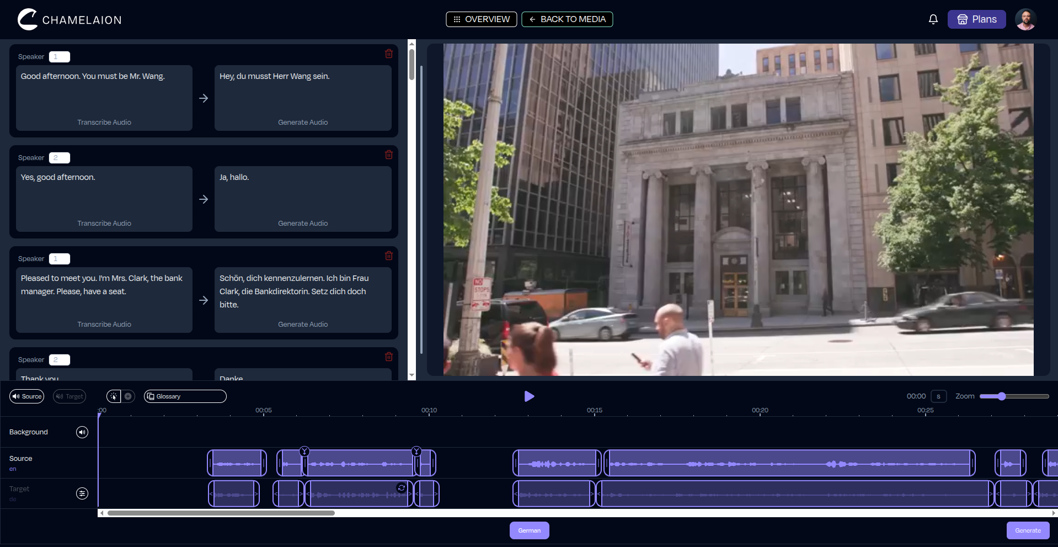This screenshot has width=1058, height=547.
Task: Open the speaker selector of 'Pleased to meet you'
Action: [60, 259]
